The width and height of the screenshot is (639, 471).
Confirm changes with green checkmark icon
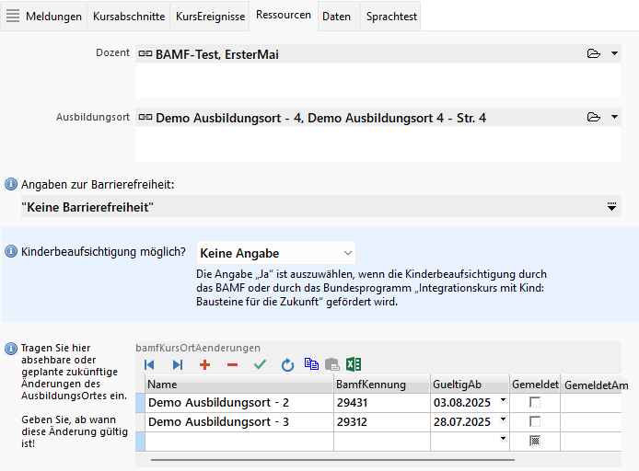260,365
